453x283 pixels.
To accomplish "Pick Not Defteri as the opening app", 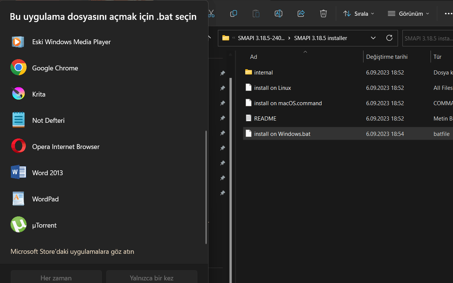I will (105, 121).
